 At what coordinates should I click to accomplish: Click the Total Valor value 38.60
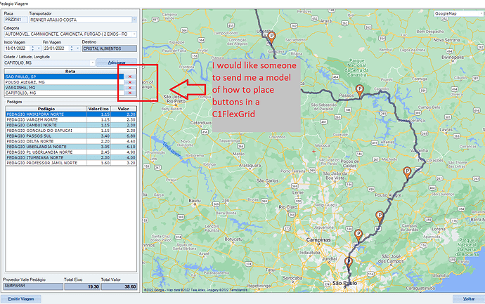119,286
